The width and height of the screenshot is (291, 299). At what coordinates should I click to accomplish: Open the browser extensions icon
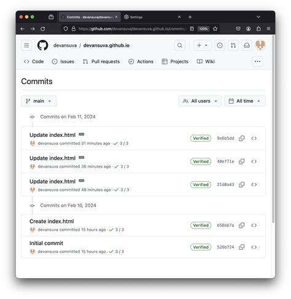258,29
